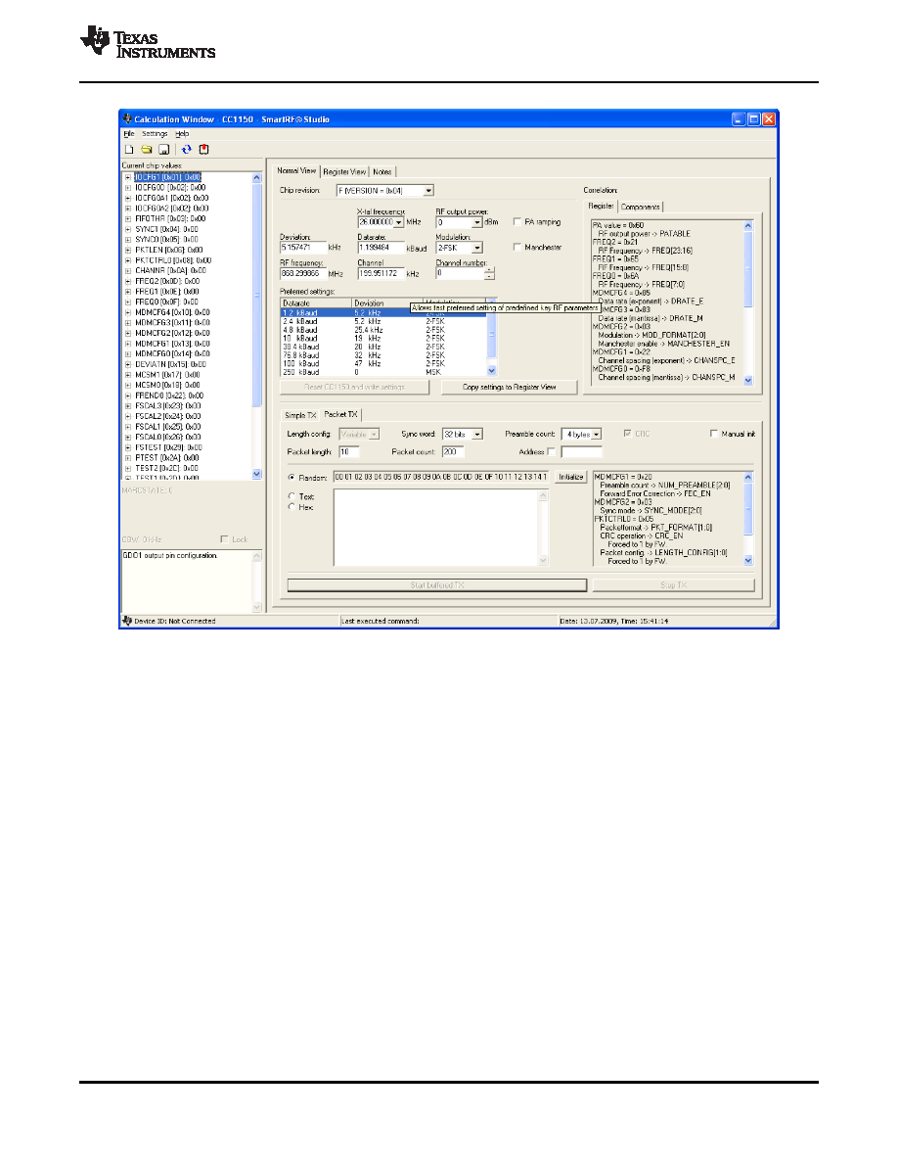Expand the FIFOTHR [0x03] tree node
The width and height of the screenshot is (898, 1163).
point(128,219)
